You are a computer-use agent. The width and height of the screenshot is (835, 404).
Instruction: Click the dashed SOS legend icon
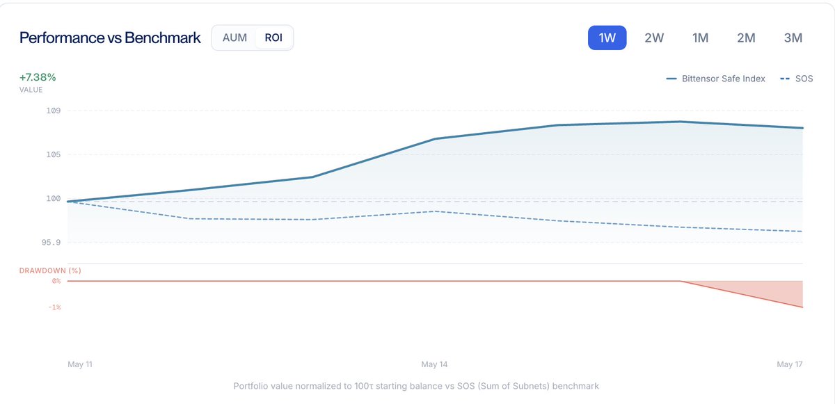tap(786, 79)
